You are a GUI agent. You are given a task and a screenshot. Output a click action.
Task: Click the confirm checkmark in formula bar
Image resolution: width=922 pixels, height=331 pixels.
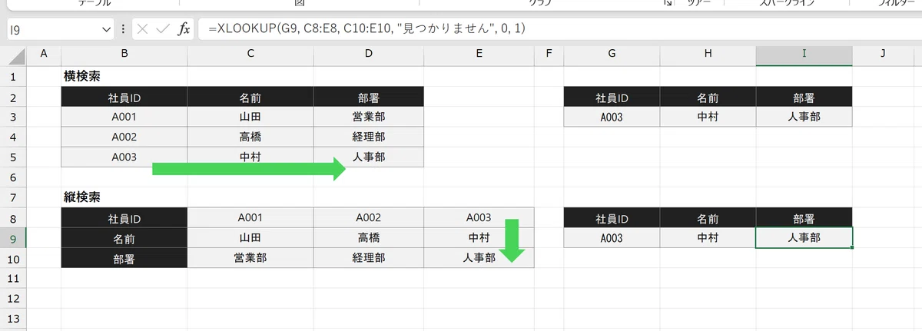(162, 29)
